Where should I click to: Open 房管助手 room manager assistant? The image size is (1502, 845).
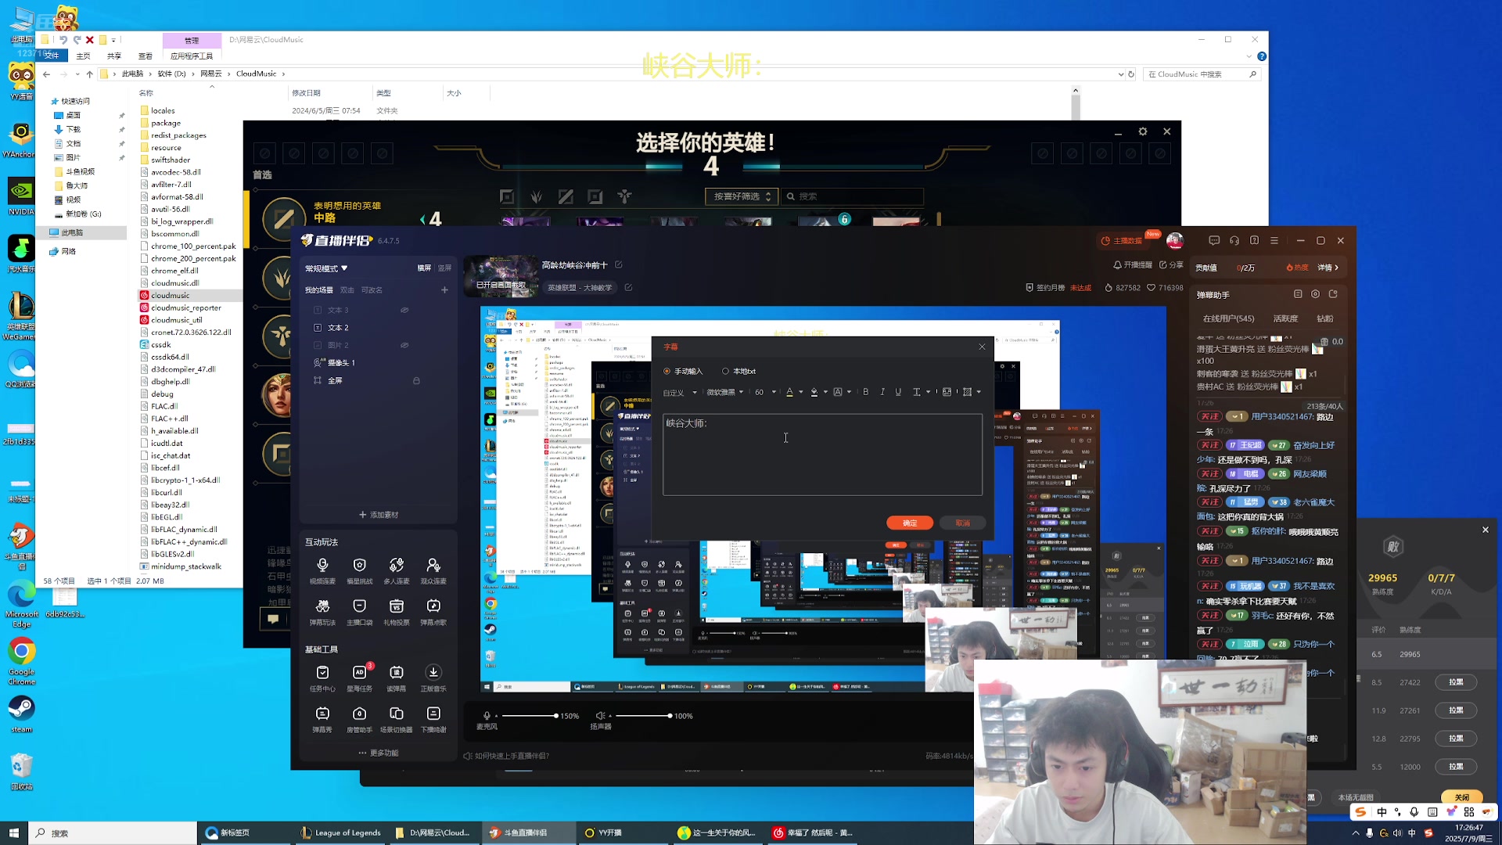click(x=359, y=719)
